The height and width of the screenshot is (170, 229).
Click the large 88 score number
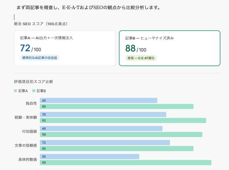point(130,48)
